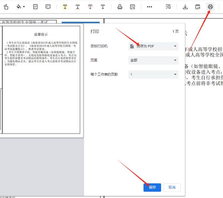Click the save file icon
This screenshot has height=198, width=223.
(x=198, y=7)
